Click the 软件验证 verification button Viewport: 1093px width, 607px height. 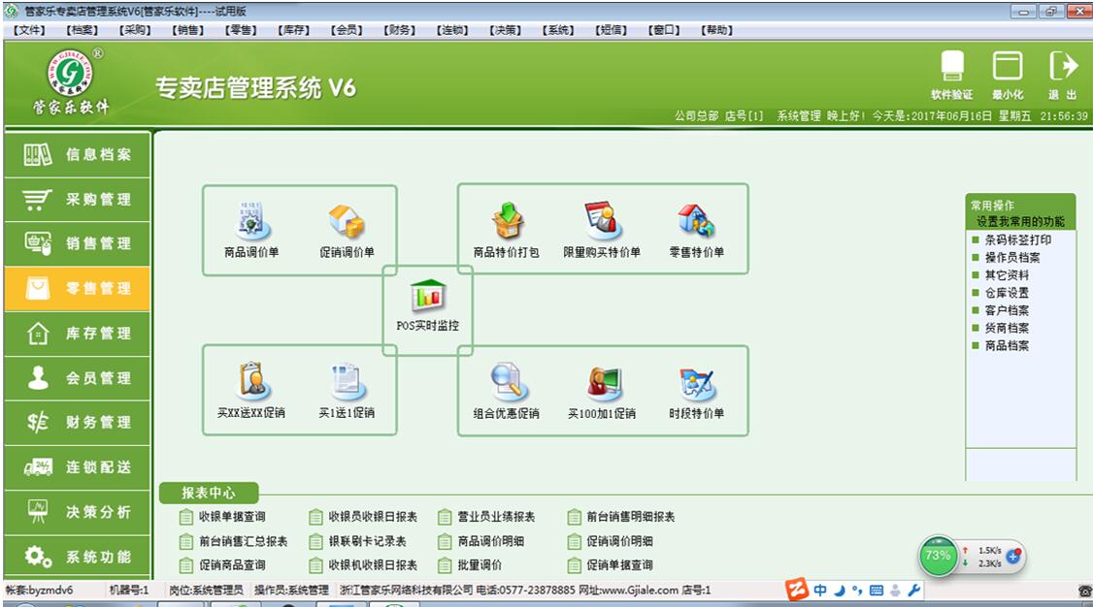(x=952, y=78)
